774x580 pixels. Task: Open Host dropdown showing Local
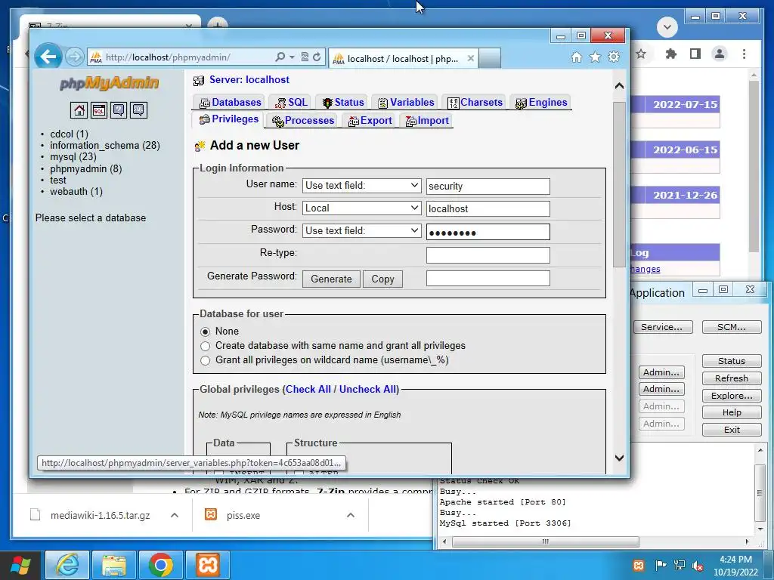(362, 208)
